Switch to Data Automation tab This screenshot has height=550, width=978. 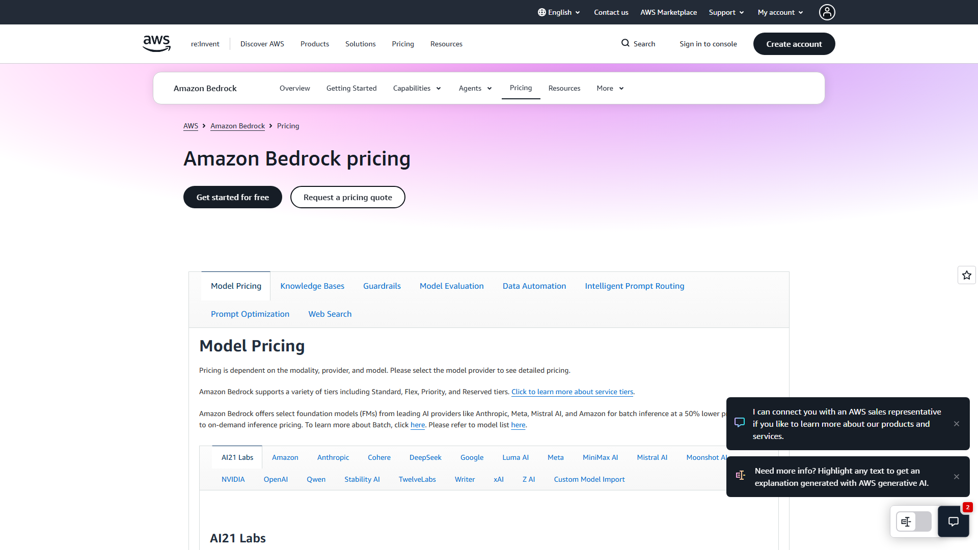tap(534, 286)
